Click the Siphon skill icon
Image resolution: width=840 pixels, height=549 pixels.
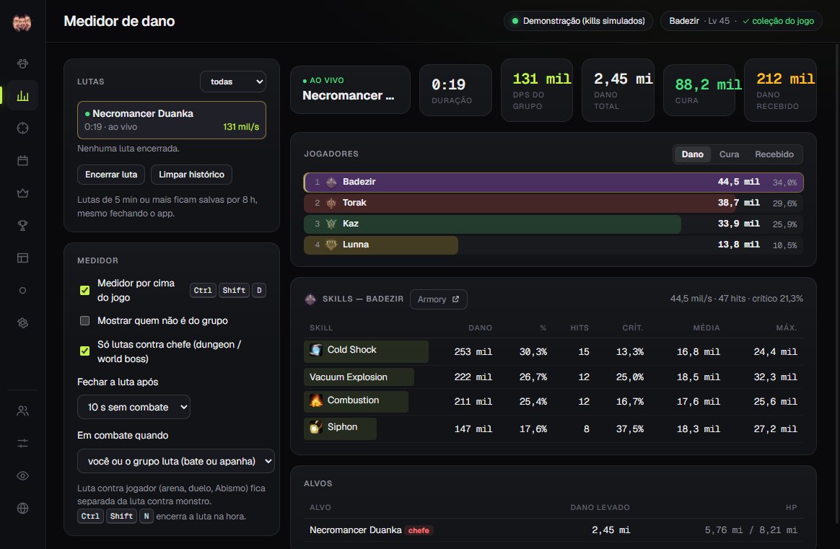click(316, 427)
